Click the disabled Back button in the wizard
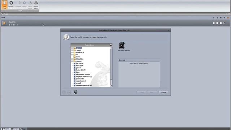Screen dimensions: 231x130 coord(142,92)
